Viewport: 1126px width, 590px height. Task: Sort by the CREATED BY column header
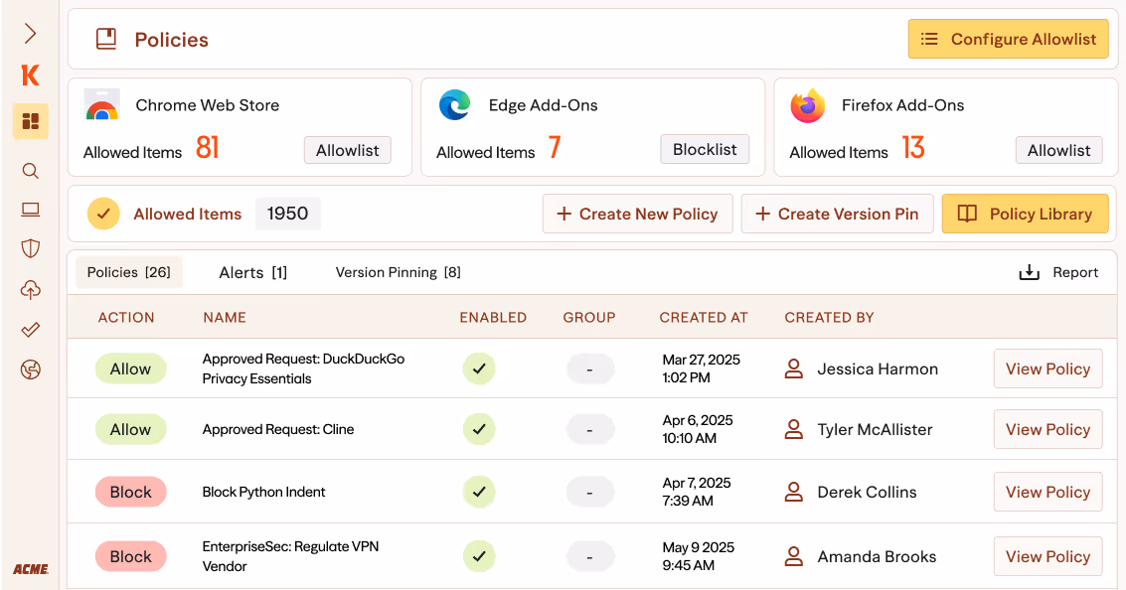829,317
